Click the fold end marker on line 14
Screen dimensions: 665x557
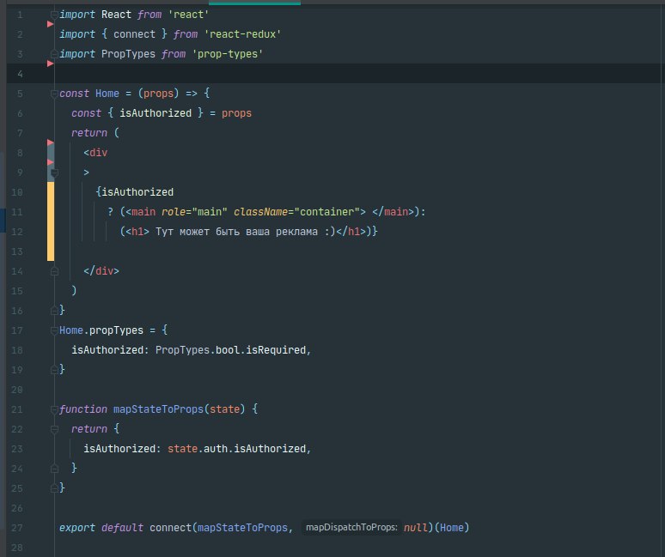(54, 271)
